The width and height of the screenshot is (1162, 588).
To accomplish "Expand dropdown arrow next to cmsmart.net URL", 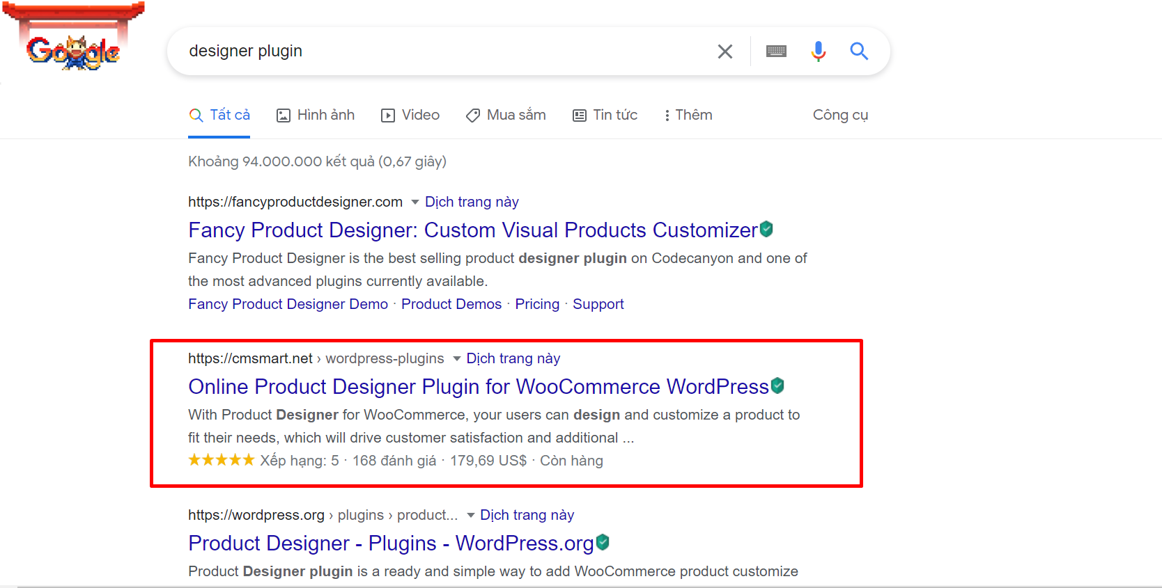I will point(457,359).
